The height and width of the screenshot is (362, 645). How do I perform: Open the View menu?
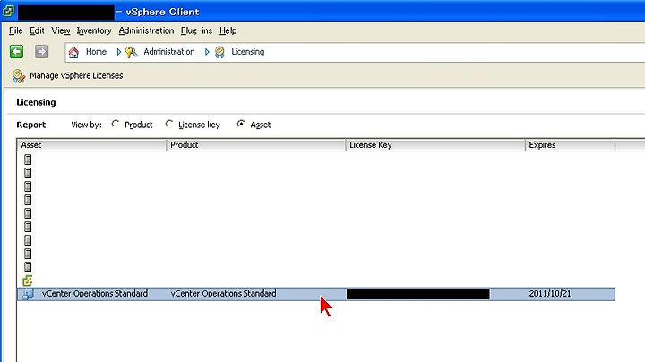click(61, 30)
